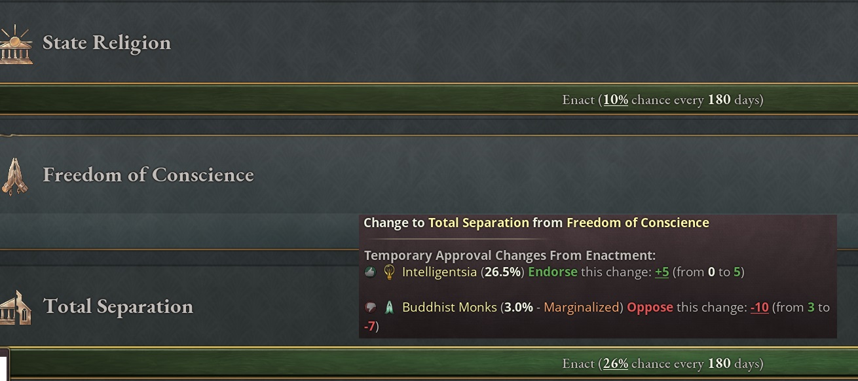Viewport: 858px width, 381px height.
Task: Click the Intelligentsia lightbulb icon in tooltip
Action: 389,272
